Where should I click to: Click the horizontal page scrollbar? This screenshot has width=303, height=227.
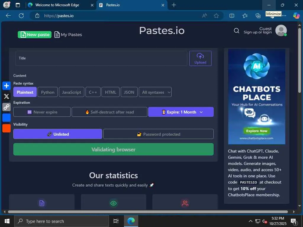148,212
